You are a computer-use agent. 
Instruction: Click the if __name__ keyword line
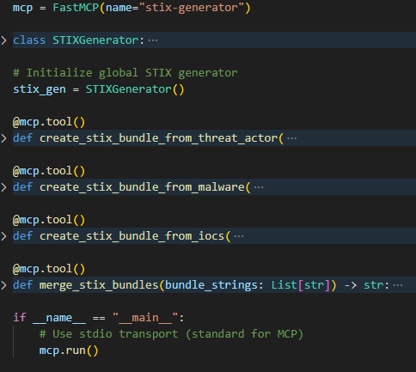click(99, 318)
